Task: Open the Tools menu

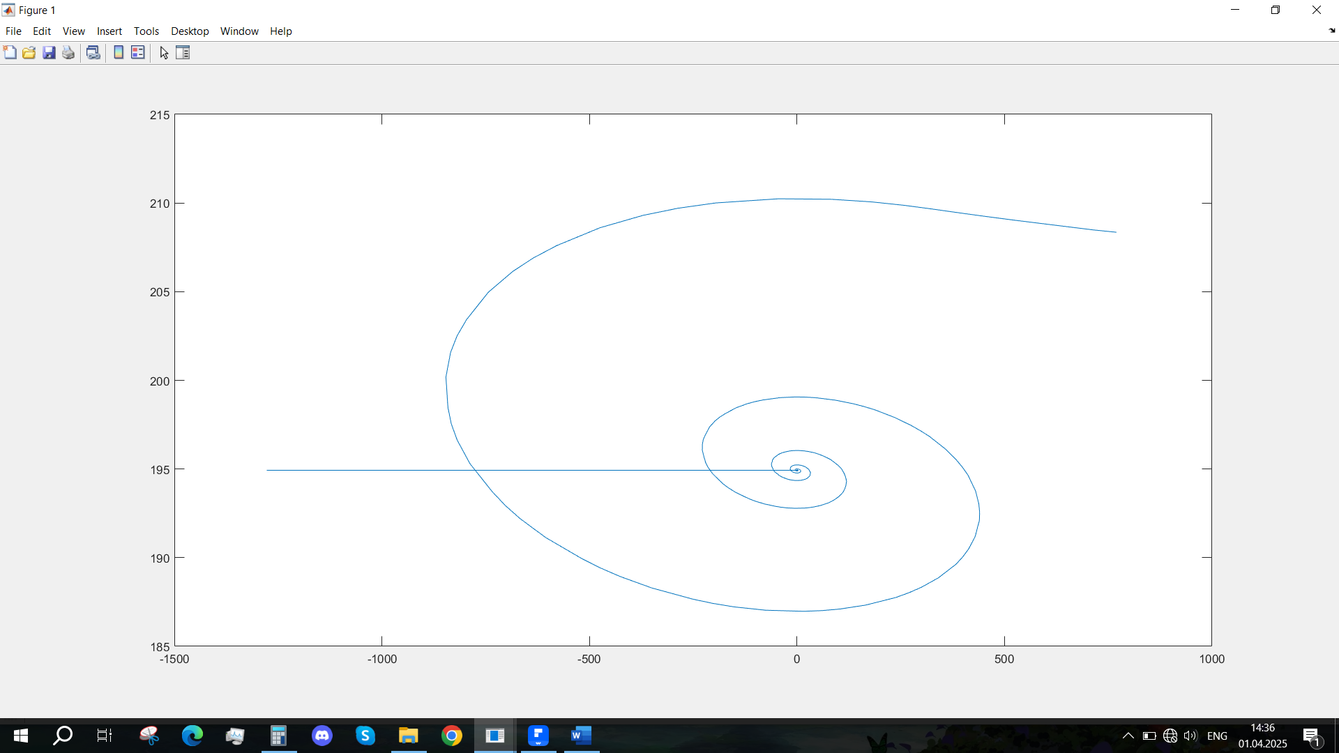Action: 146,31
